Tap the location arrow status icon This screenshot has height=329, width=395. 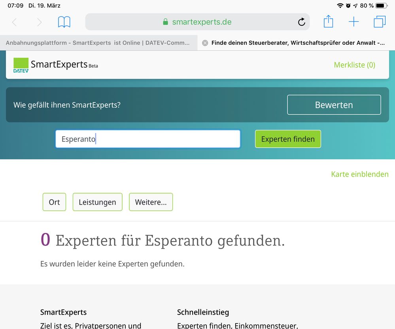355,6
